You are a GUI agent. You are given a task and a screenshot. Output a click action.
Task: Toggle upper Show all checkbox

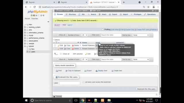click(x=57, y=35)
